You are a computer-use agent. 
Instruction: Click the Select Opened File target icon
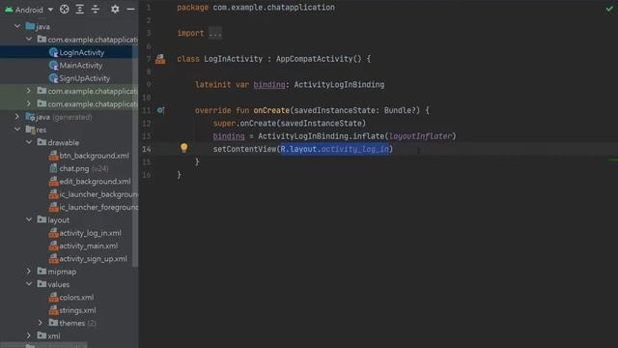coord(65,9)
